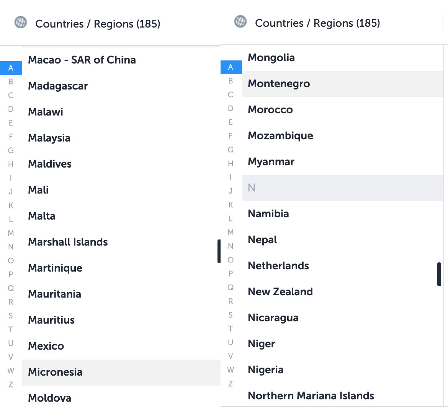
Task: Jump to letter Z in the left alphabet index
Action: (x=11, y=384)
